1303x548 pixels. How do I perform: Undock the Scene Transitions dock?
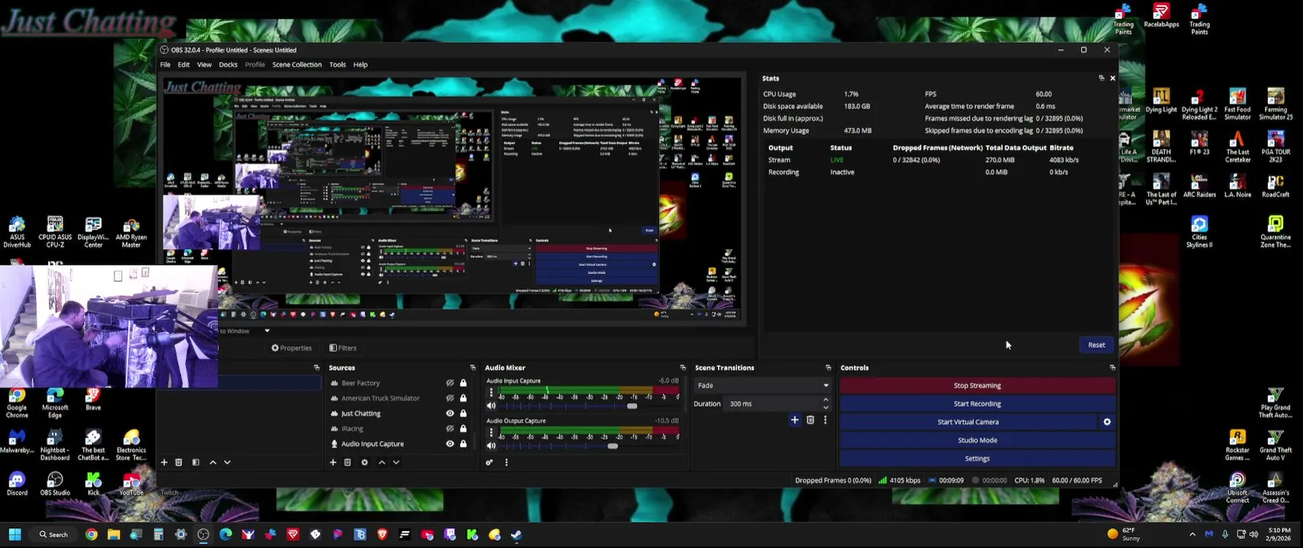click(x=828, y=368)
